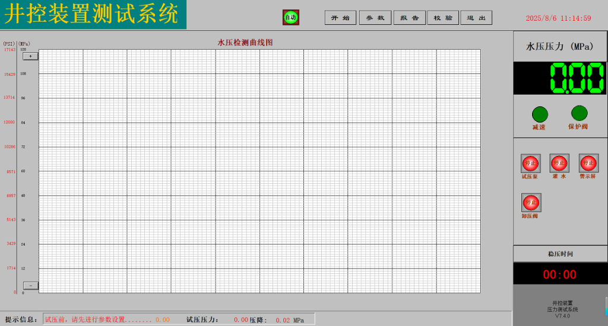Click the green 水压压力 digital display
The height and width of the screenshot is (326, 608).
pyautogui.click(x=560, y=78)
